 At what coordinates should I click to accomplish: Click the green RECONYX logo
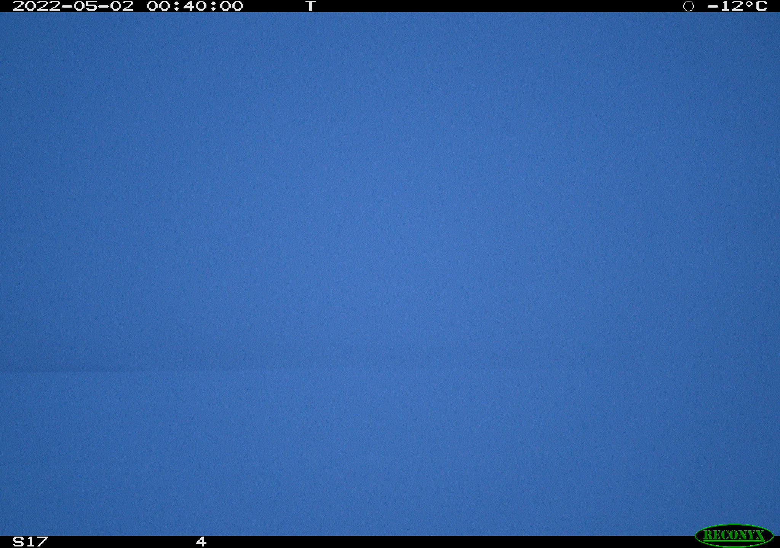click(x=734, y=535)
